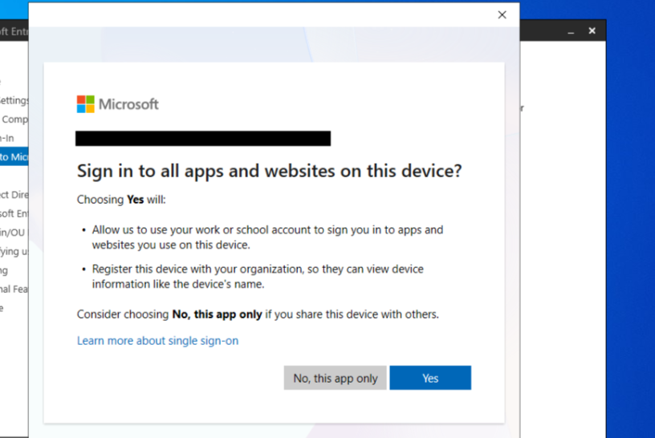Choose No, this app only
The image size is (655, 438).
[335, 378]
